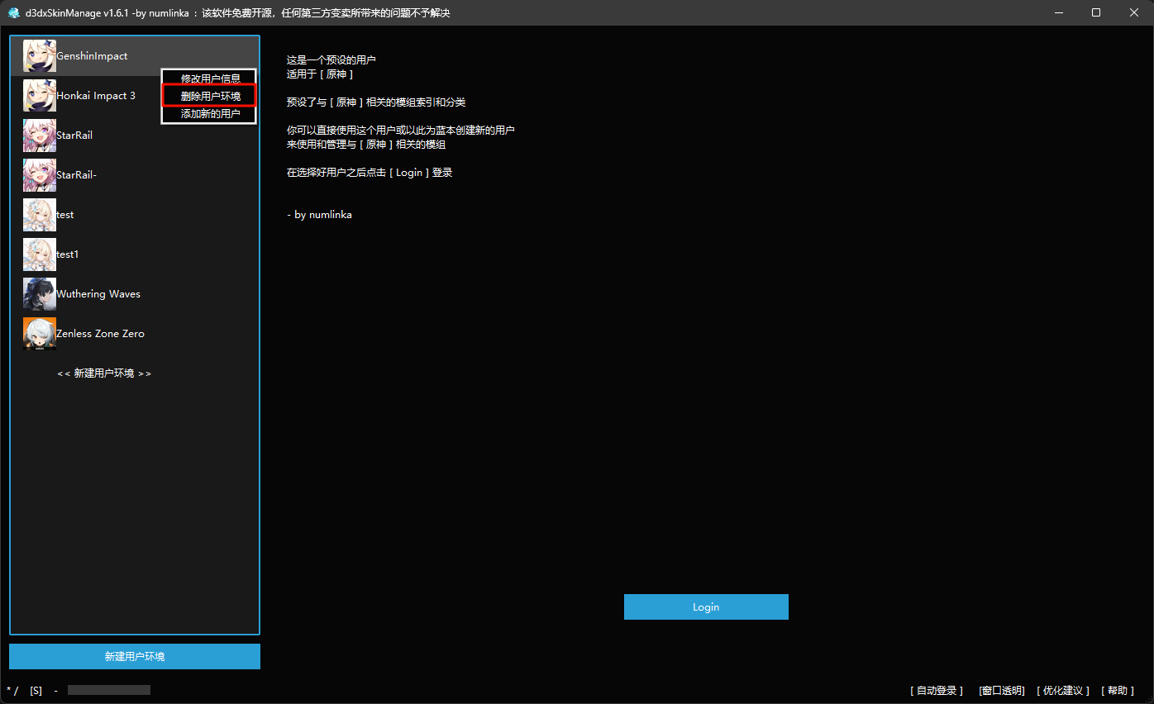Select 删除用户环境 in the context menu
The width and height of the screenshot is (1154, 704).
point(210,96)
